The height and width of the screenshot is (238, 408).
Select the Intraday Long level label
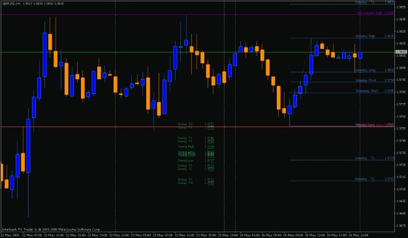tap(366, 70)
